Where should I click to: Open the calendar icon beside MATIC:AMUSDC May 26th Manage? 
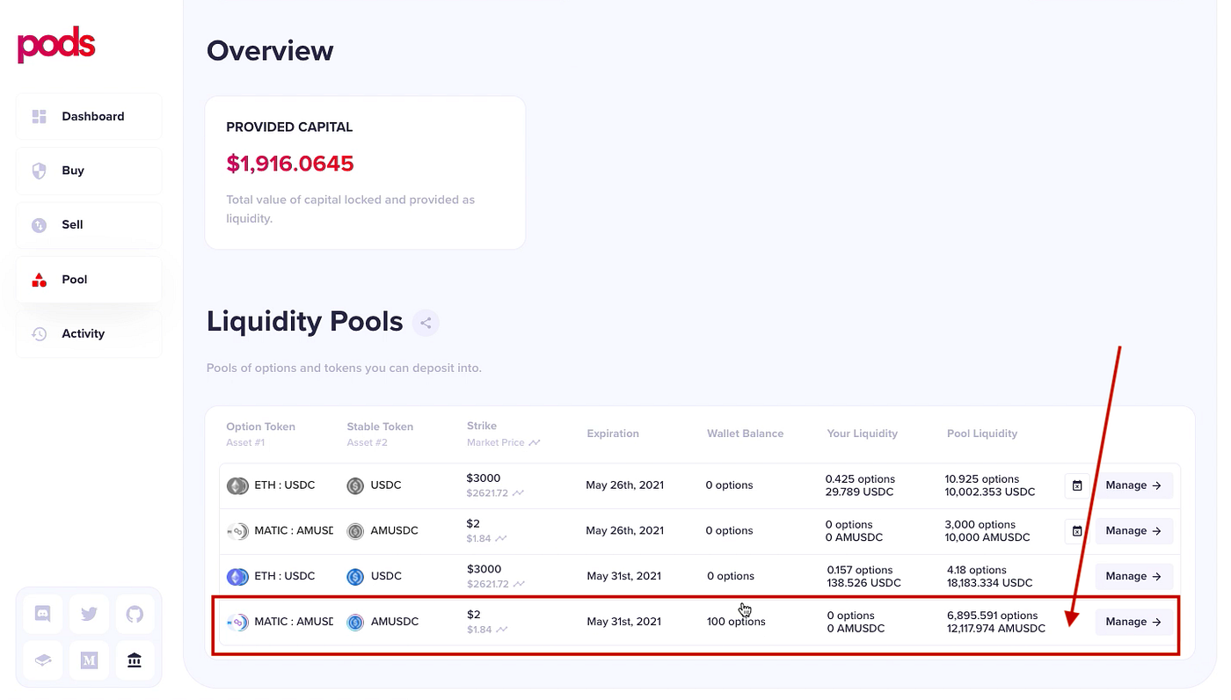[x=1077, y=530]
